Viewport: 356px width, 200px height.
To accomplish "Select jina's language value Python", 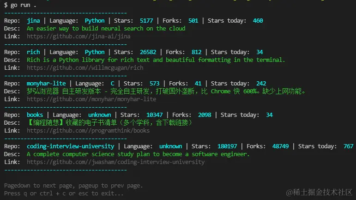I will click(95, 21).
